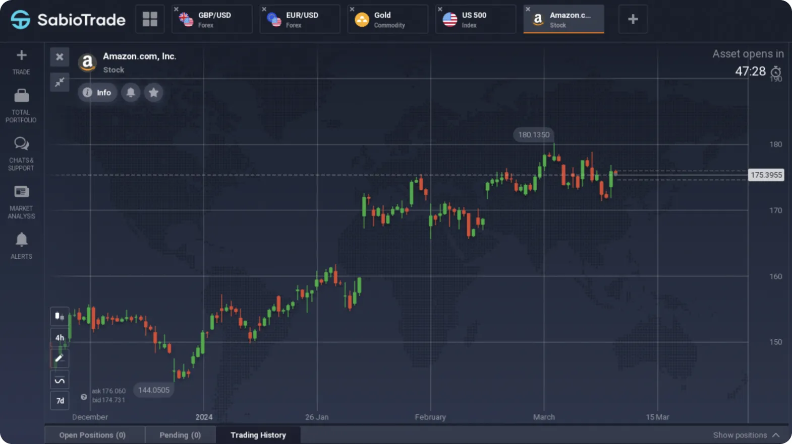Click the SabioTrade logo
The image size is (792, 444).
pos(68,20)
